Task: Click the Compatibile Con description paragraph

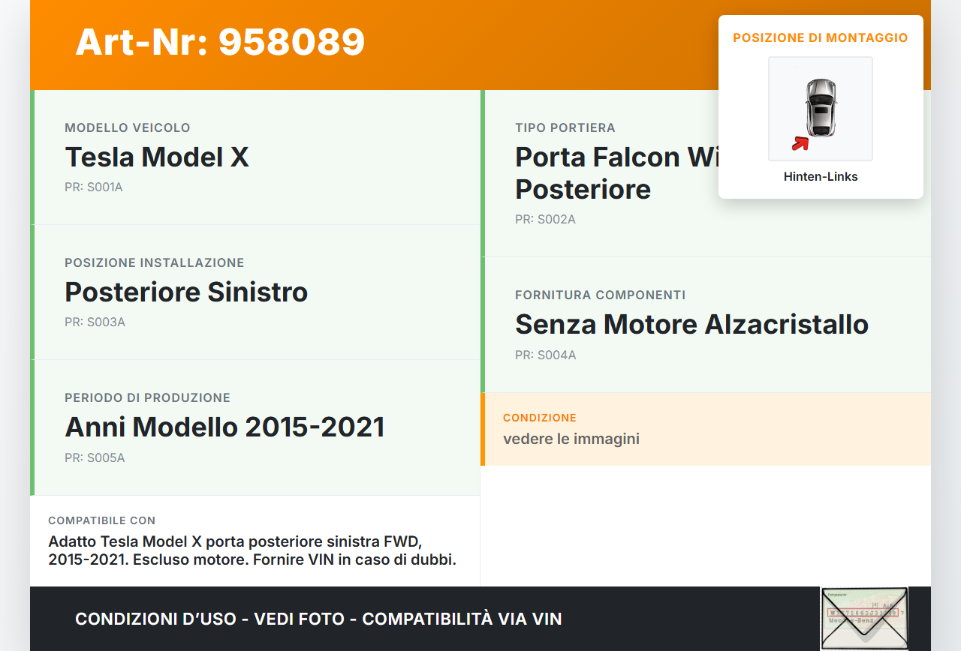Action: pos(252,550)
